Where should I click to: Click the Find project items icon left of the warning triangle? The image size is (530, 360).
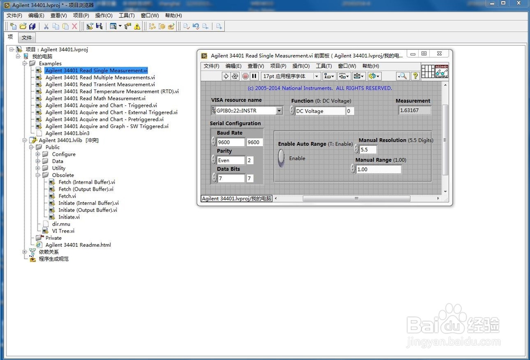coord(128,26)
